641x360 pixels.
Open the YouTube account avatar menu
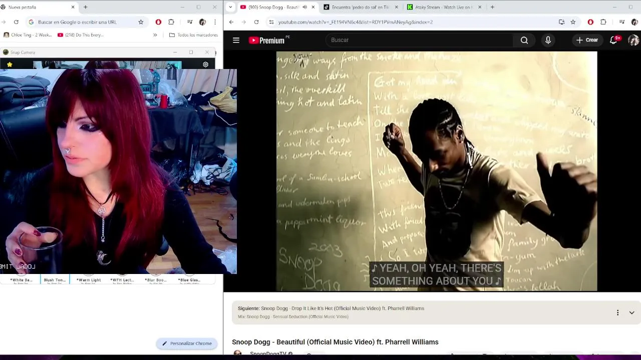633,40
